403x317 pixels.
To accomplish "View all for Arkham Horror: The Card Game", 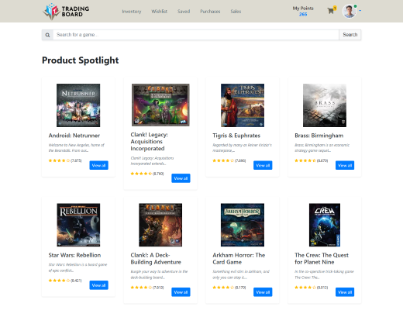I will point(263,292).
